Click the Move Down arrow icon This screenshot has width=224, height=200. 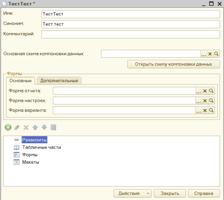tap(44, 127)
